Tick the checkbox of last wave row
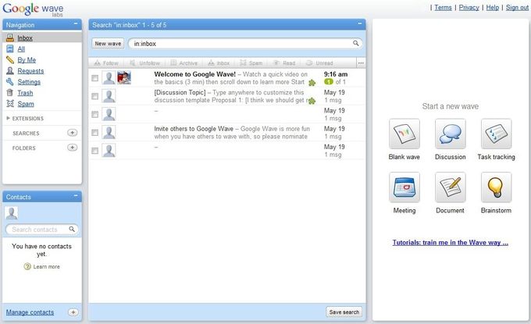The image size is (531, 324). [x=94, y=151]
